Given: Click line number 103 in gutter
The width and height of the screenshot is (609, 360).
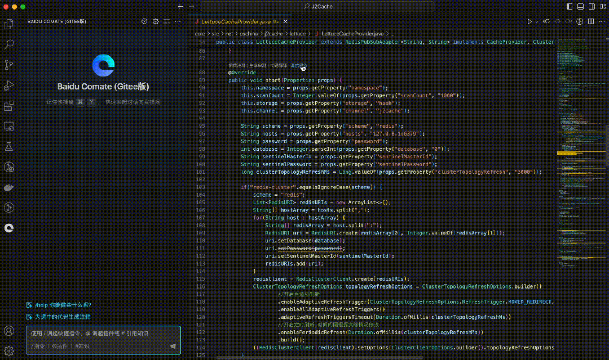Looking at the screenshot, I should (x=201, y=187).
